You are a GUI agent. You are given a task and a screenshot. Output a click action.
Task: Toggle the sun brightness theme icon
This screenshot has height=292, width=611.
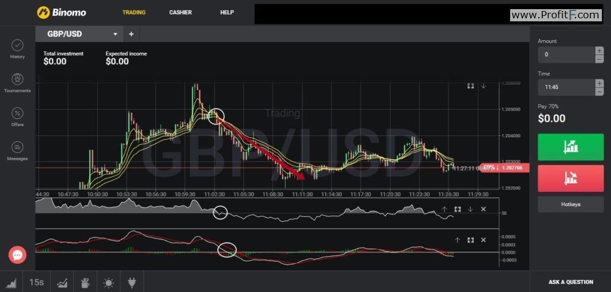click(108, 282)
